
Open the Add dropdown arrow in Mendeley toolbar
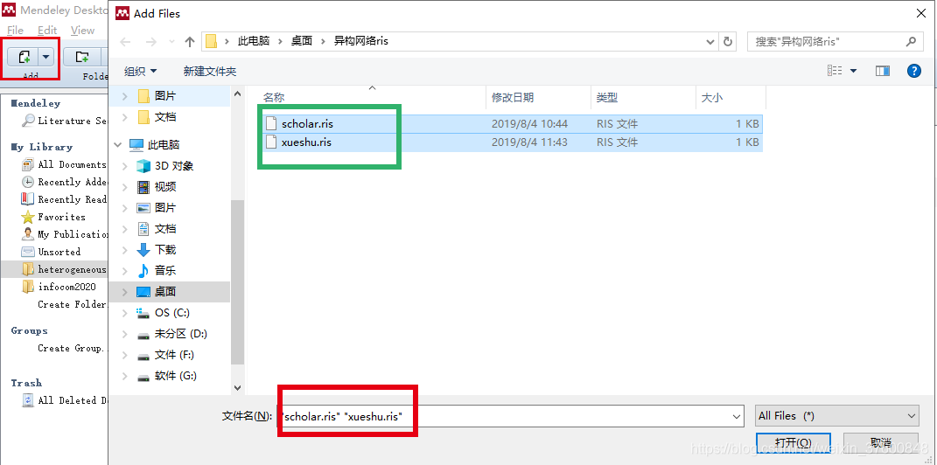click(x=46, y=58)
